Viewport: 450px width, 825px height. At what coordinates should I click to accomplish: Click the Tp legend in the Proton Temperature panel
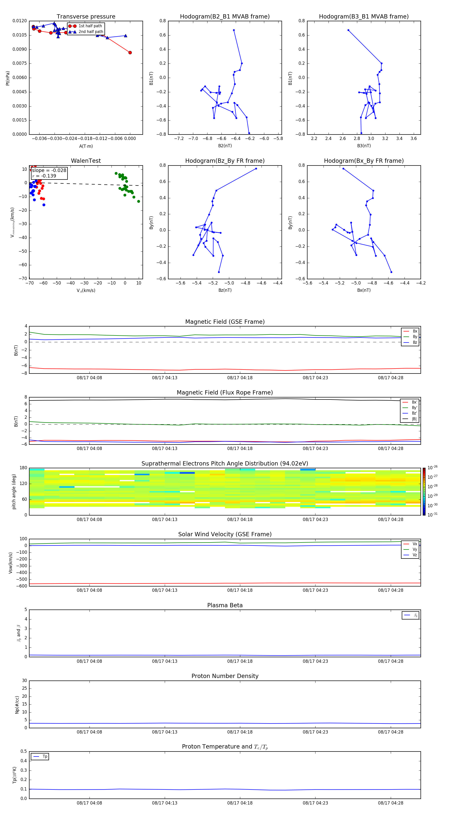click(40, 756)
